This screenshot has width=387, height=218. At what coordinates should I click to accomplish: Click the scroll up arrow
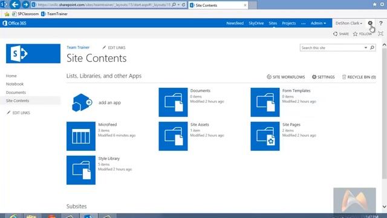click(x=385, y=45)
